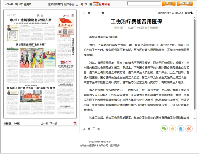
Task: Open 版面导航 link
Action: (69, 4)
